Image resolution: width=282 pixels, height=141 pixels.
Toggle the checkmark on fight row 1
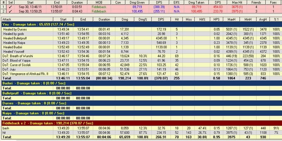10,6
